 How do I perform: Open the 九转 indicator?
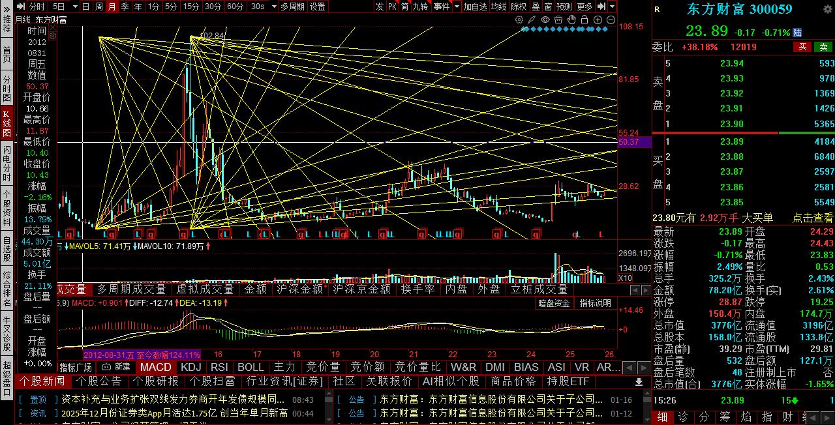coord(420,7)
